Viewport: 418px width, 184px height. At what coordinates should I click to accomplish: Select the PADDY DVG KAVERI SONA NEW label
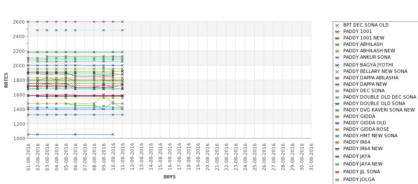[379, 110]
